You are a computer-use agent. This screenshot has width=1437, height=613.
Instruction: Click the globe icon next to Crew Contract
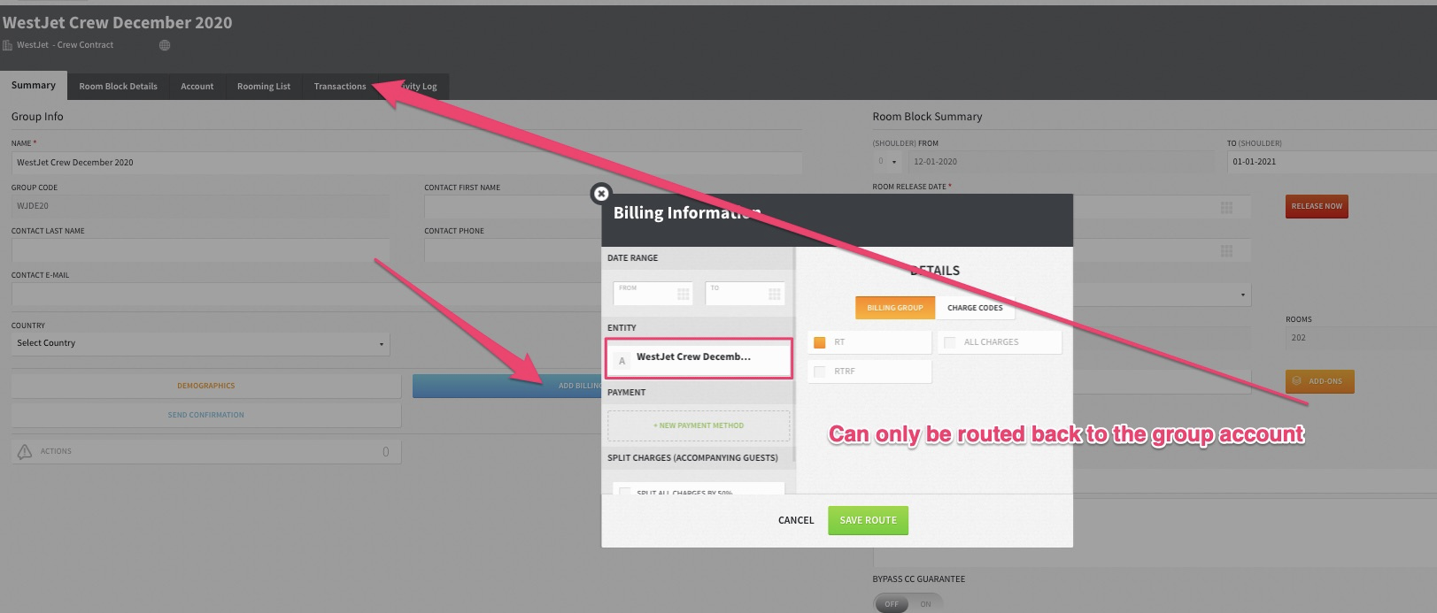pos(165,45)
